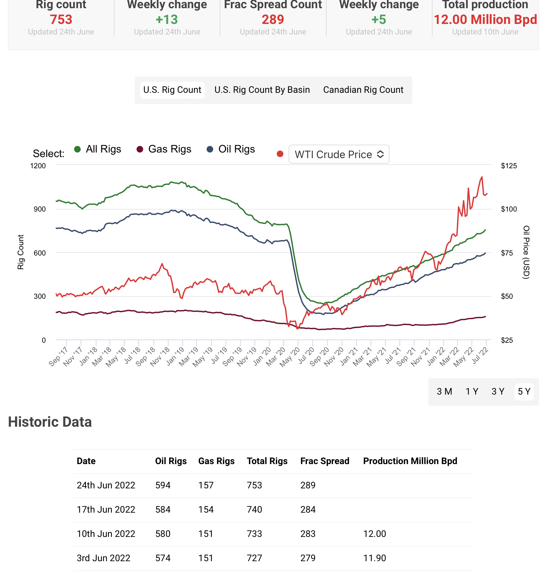Click total rigs value 753 in table
This screenshot has height=572, width=547.
pos(254,485)
